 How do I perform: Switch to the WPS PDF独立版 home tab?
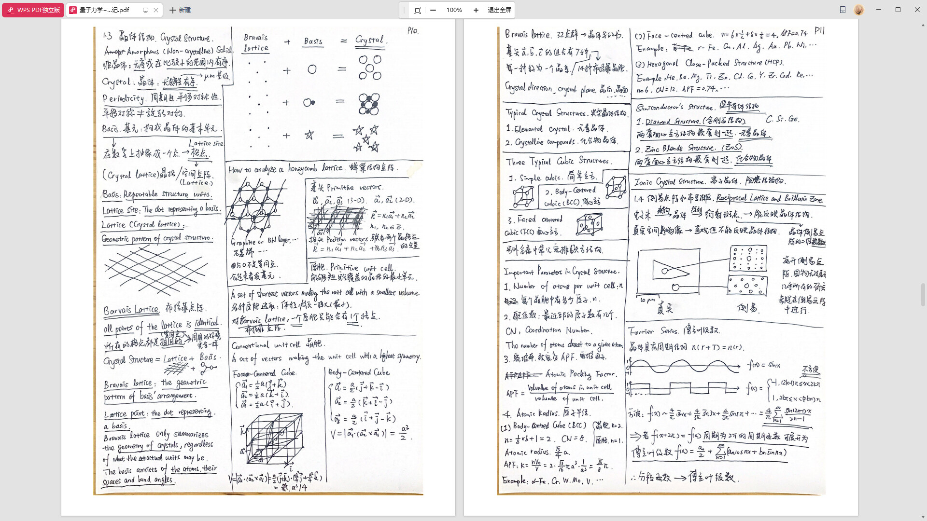[x=33, y=10]
